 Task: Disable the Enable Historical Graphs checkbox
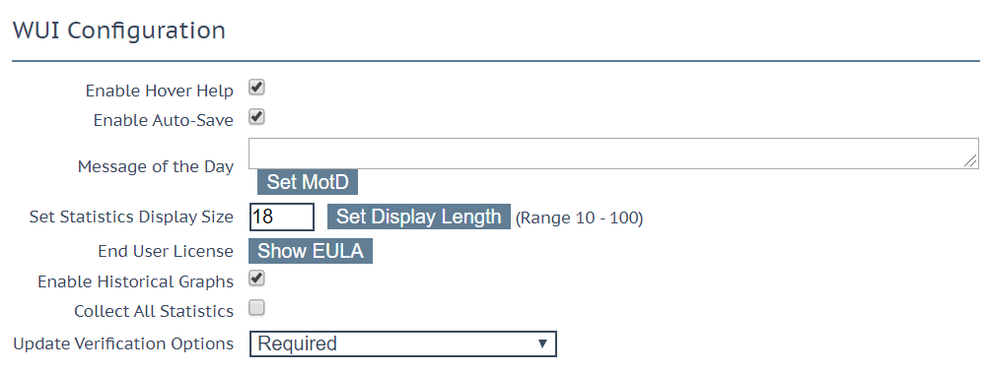[256, 278]
